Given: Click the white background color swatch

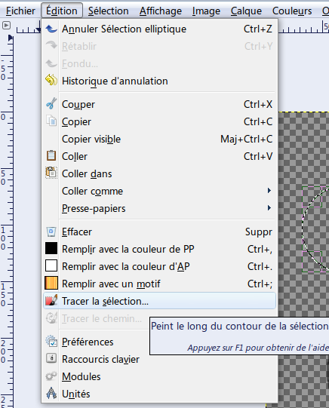Looking at the screenshot, I should pyautogui.click(x=51, y=265).
